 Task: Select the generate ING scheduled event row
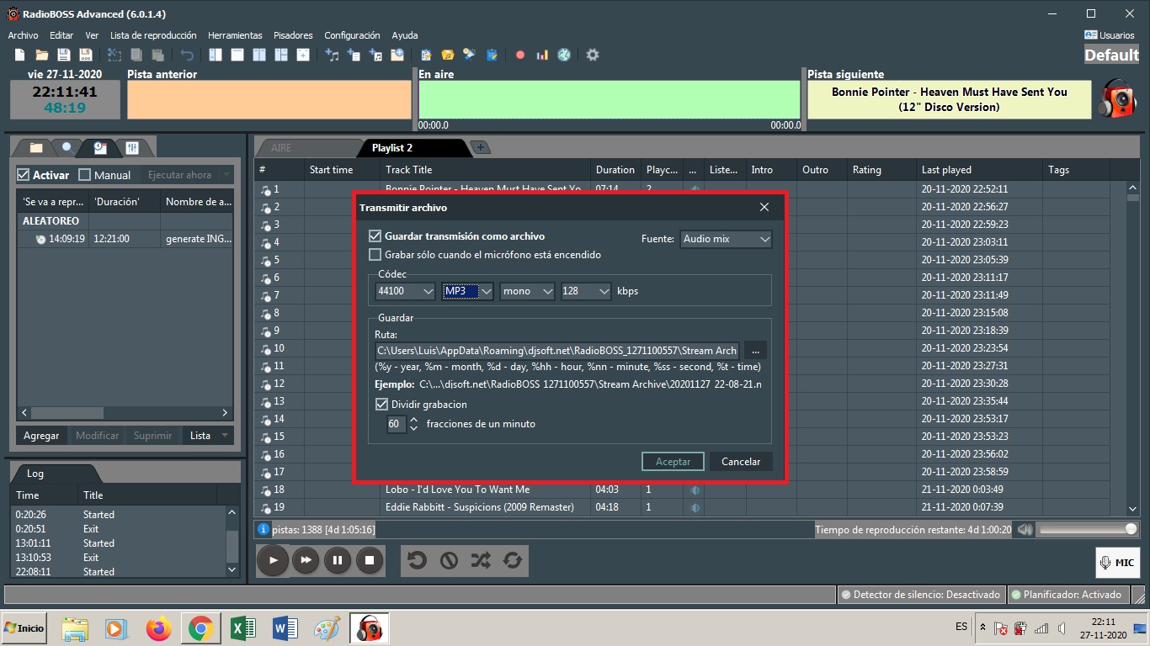124,239
